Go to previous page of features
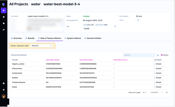The image size is (175, 107). [162, 92]
